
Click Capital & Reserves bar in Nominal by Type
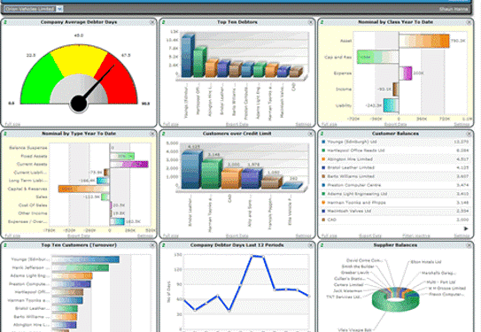tap(84, 189)
